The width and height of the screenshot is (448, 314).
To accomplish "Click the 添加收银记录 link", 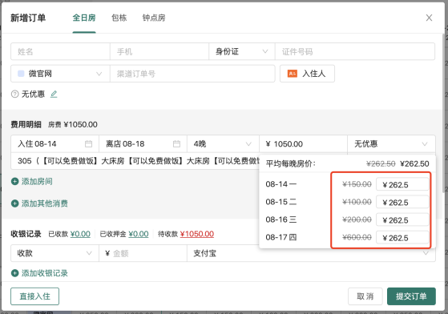I will (45, 273).
